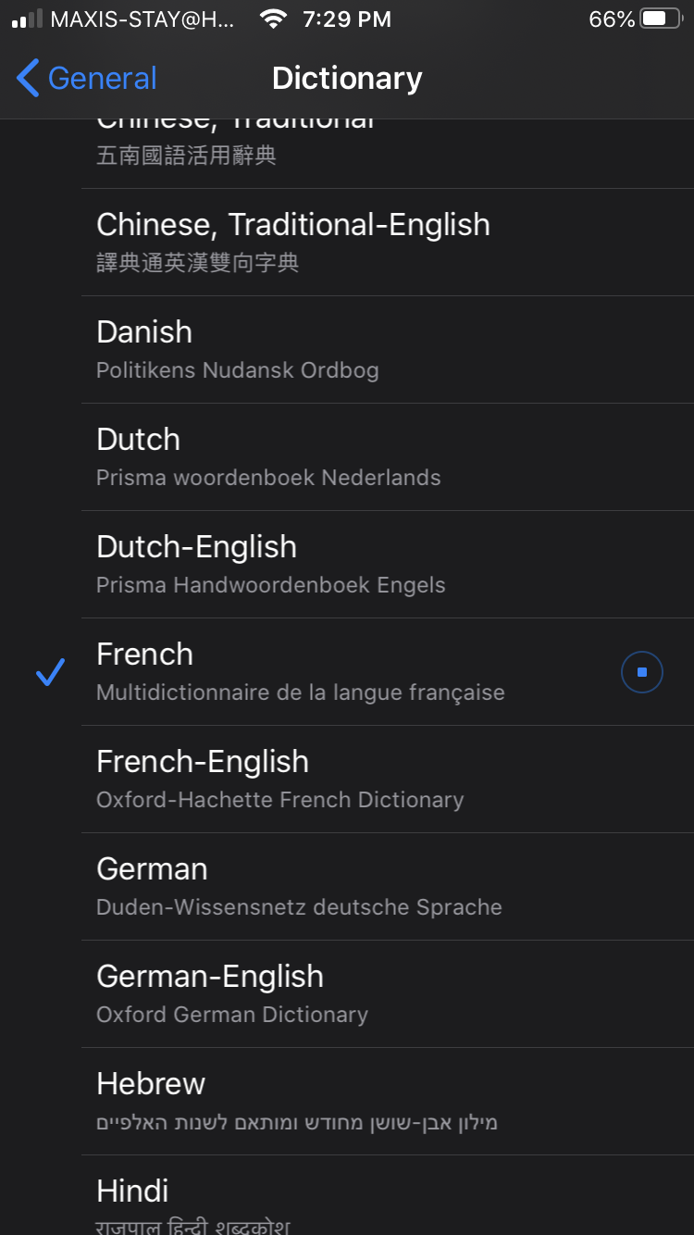Tap the battery indicator icon
The image size is (694, 1235).
pos(661,19)
